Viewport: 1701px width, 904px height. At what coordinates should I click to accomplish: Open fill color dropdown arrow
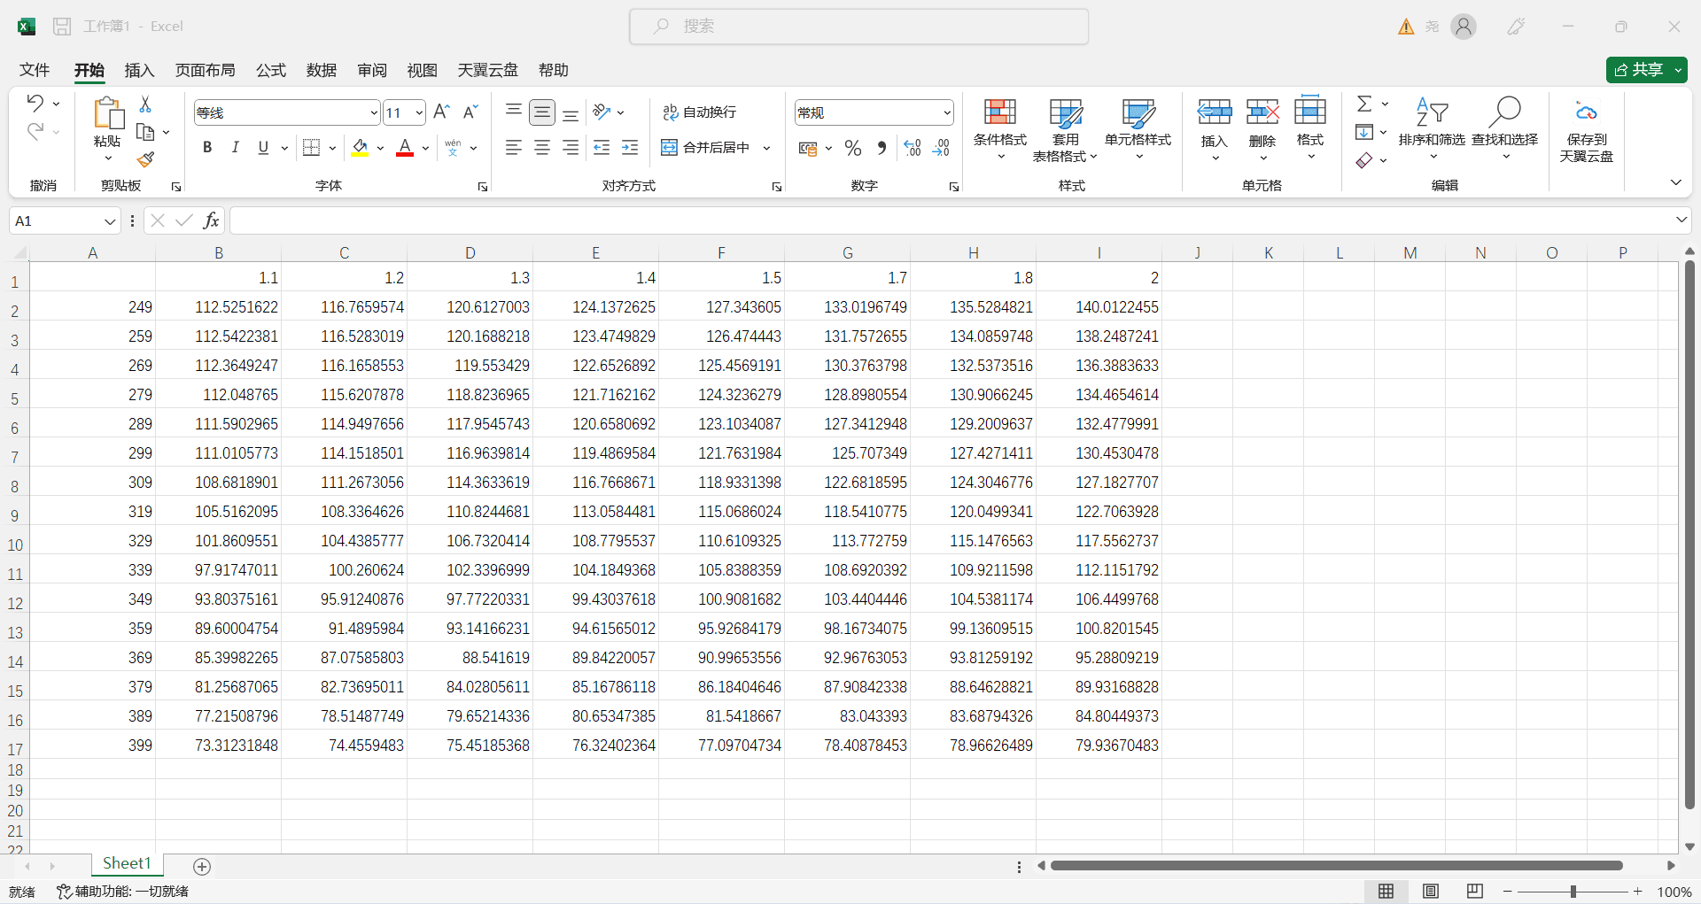[380, 148]
